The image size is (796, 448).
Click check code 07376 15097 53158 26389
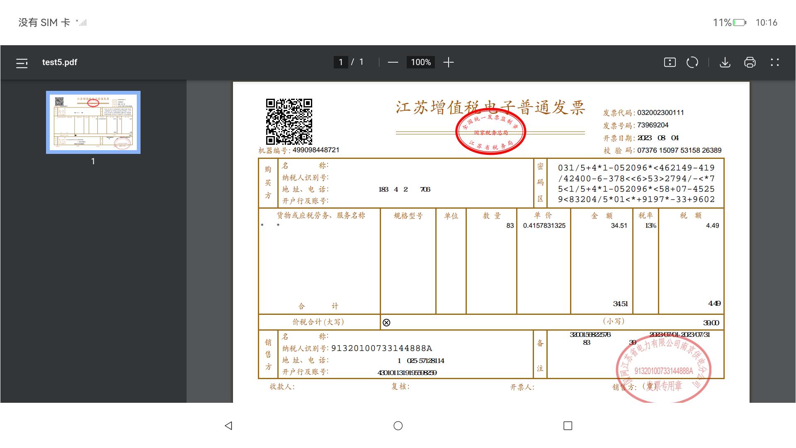point(680,150)
